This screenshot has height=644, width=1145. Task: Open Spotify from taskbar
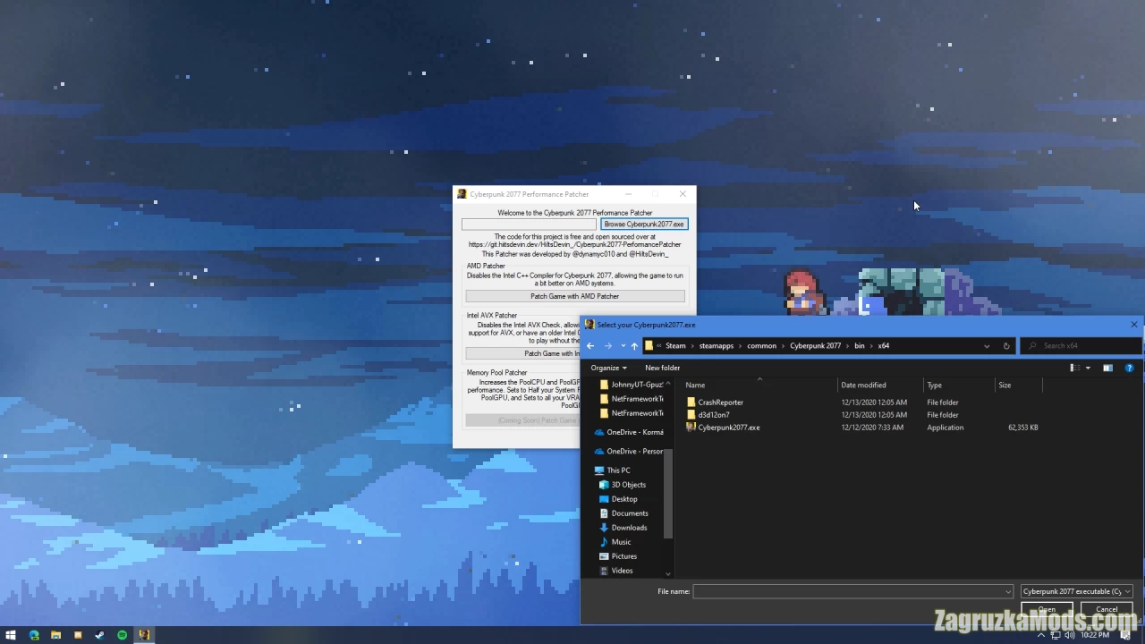pos(122,635)
